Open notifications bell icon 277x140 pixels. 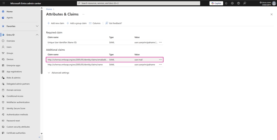(226, 3)
